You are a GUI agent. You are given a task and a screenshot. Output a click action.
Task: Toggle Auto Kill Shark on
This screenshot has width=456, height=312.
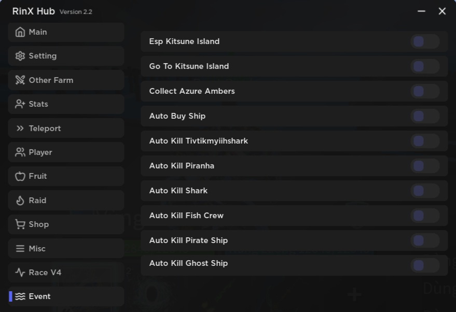pyautogui.click(x=424, y=191)
